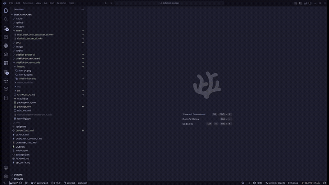
Task: Click the 16/16 status bar item
Action: (x=258, y=183)
